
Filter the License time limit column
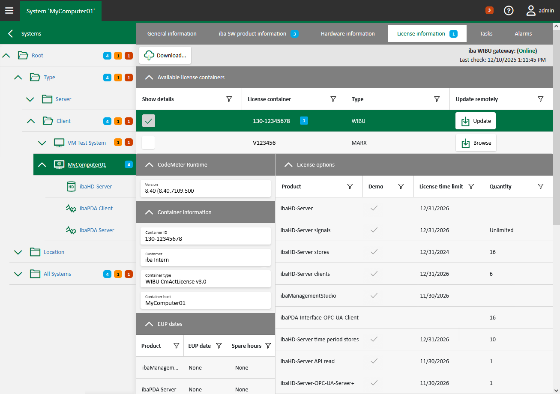471,187
